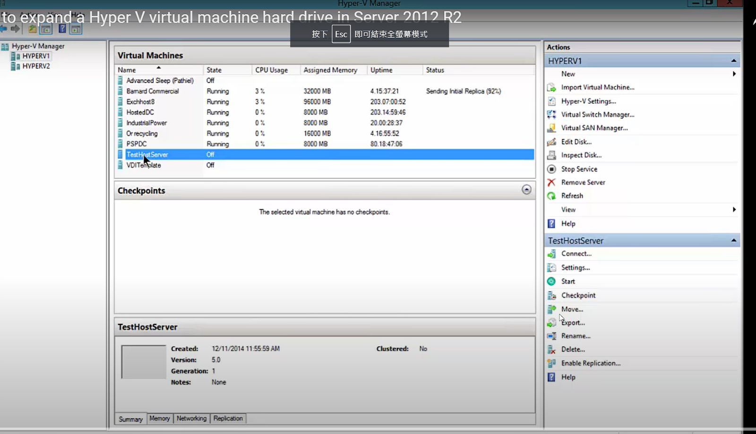This screenshot has height=434, width=756.
Task: Switch to the Memory tab
Action: (x=160, y=418)
